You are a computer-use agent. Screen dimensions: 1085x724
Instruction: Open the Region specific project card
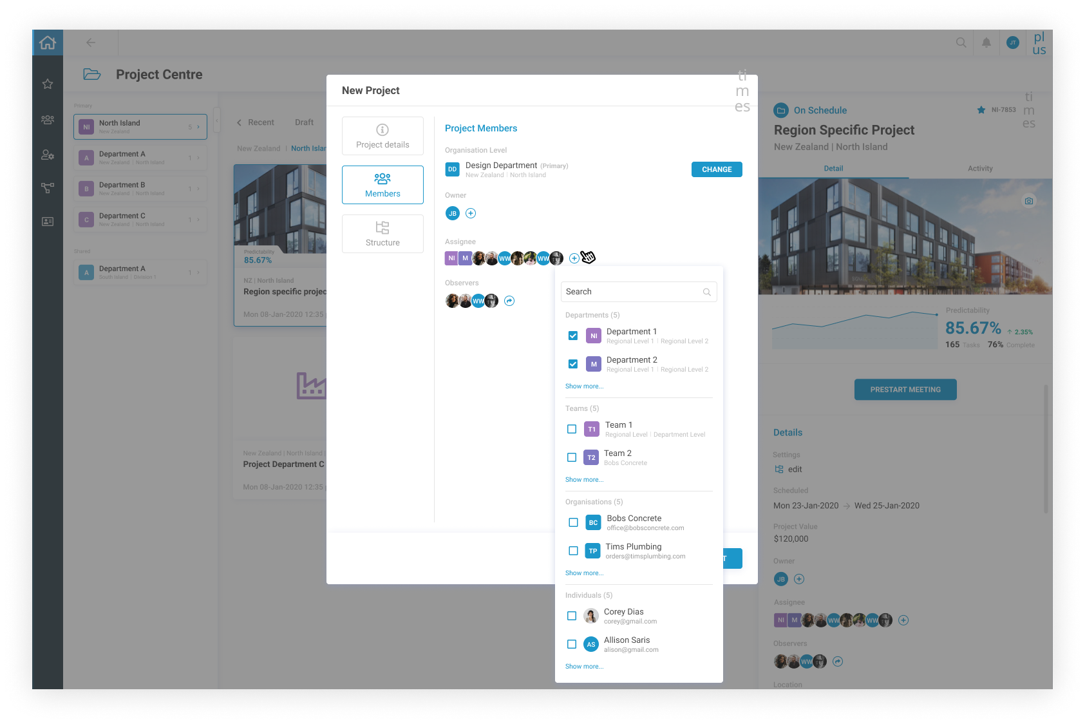(280, 245)
